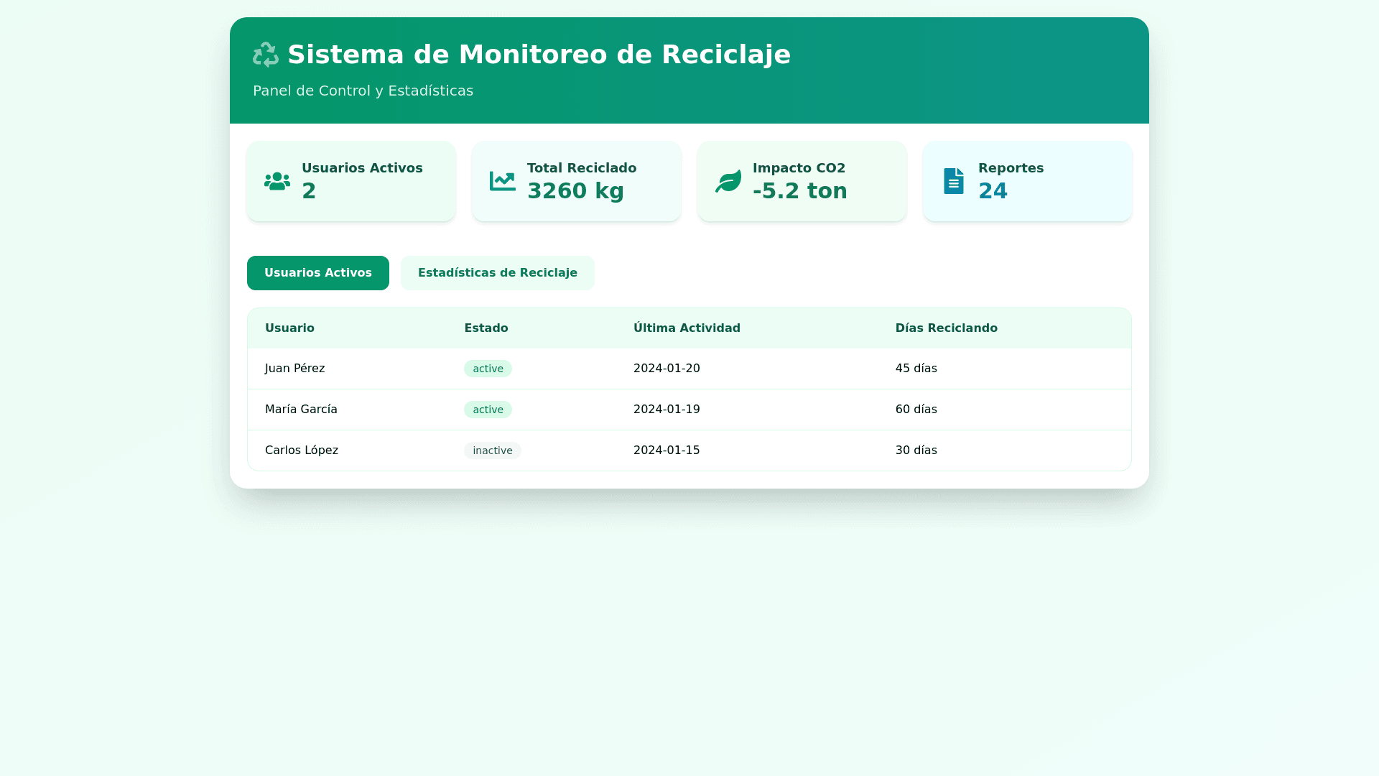
Task: Click the Última Actividad column header
Action: tap(687, 328)
